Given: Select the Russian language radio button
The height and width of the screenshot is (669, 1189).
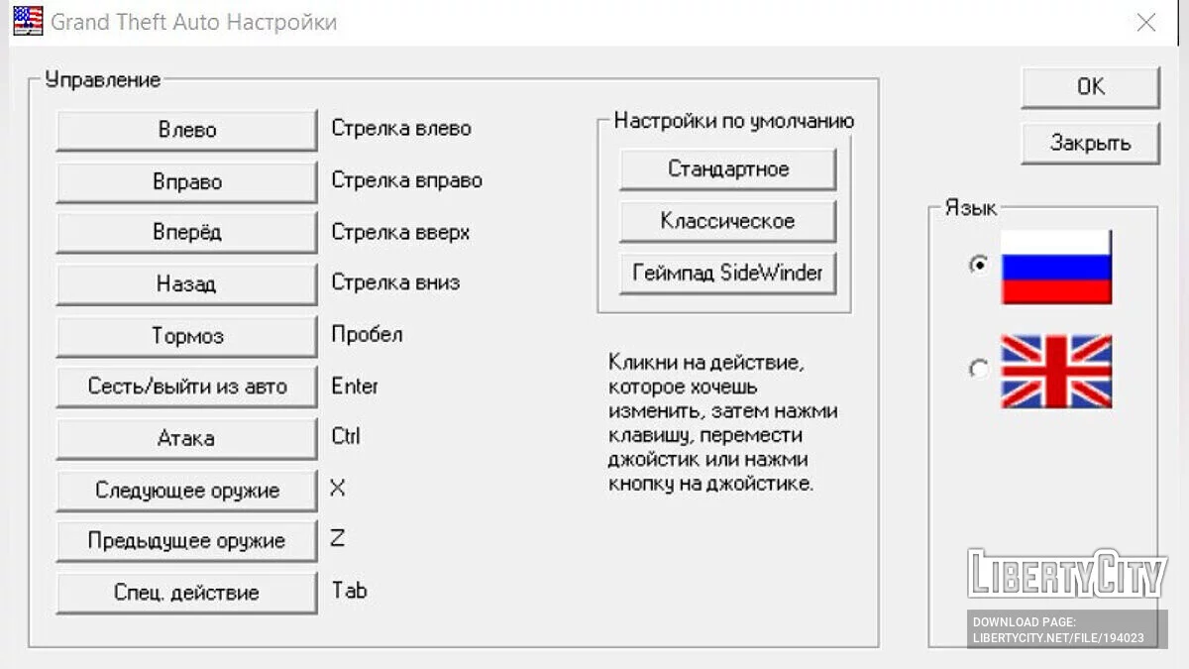Looking at the screenshot, I should [979, 265].
